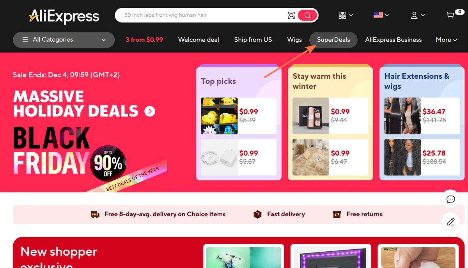This screenshot has height=268, width=468.
Task: Click the image search camera icon
Action: coord(291,15)
